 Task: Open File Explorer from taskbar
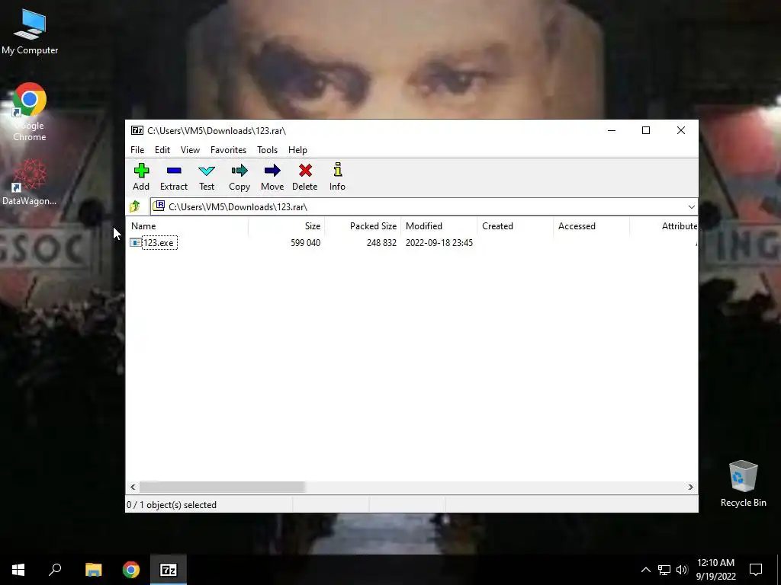[x=93, y=570]
